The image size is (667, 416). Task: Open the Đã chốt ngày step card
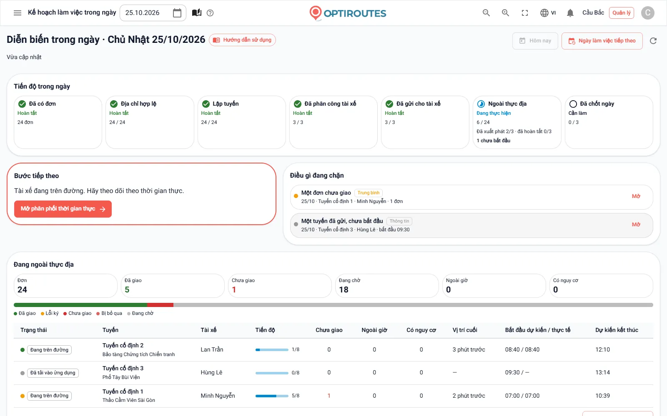point(609,122)
